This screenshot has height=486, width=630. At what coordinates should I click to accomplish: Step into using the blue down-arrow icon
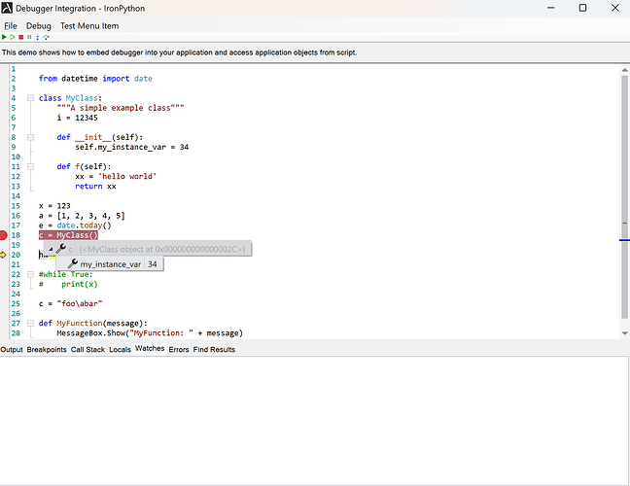point(37,37)
